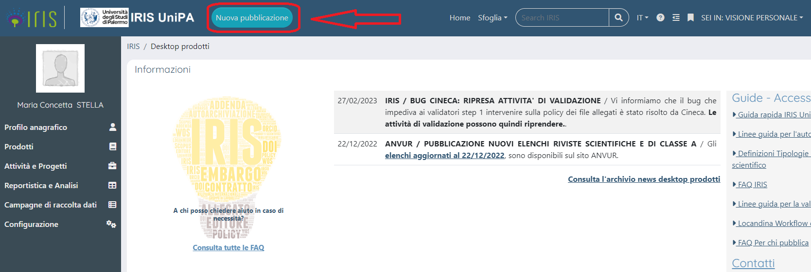Click the list indent icon in header
Image resolution: width=811 pixels, height=272 pixels.
(x=676, y=17)
